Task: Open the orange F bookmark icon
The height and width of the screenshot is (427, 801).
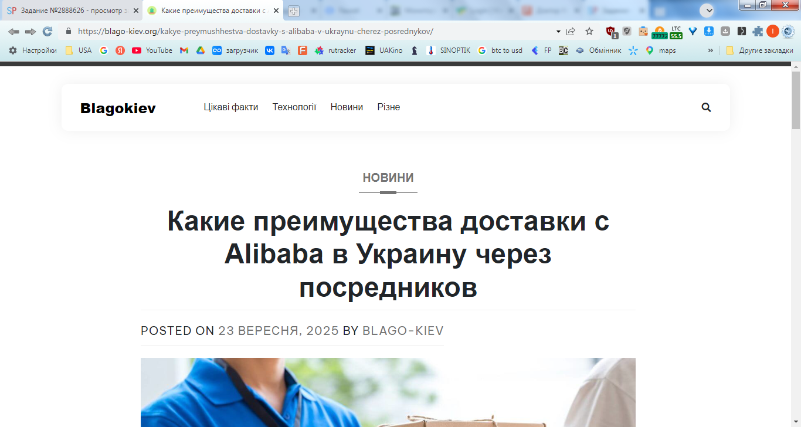Action: pos(303,50)
